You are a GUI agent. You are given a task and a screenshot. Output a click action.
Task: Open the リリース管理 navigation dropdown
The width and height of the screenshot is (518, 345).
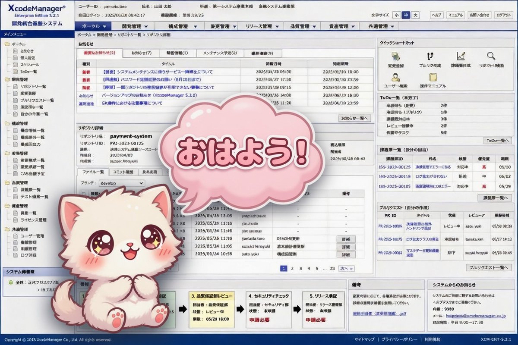(261, 26)
